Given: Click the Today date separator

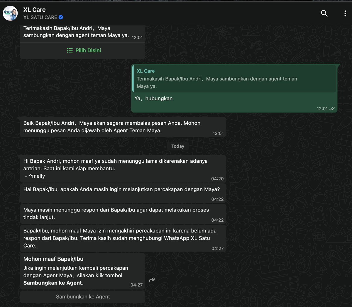Looking at the screenshot, I should click(178, 146).
